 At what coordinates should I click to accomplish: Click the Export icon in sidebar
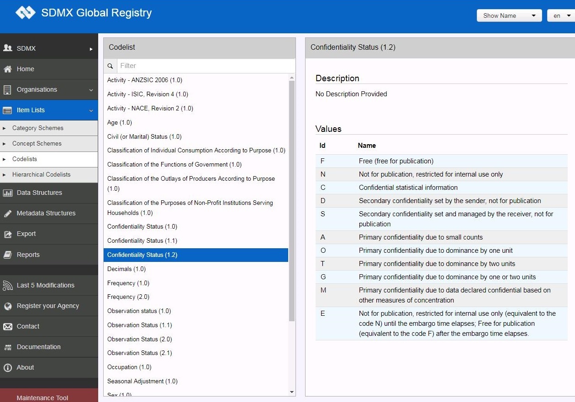click(x=8, y=234)
